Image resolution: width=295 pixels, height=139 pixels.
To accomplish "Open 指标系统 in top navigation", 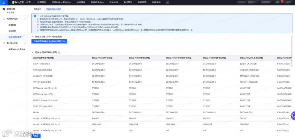I will tap(156, 2).
